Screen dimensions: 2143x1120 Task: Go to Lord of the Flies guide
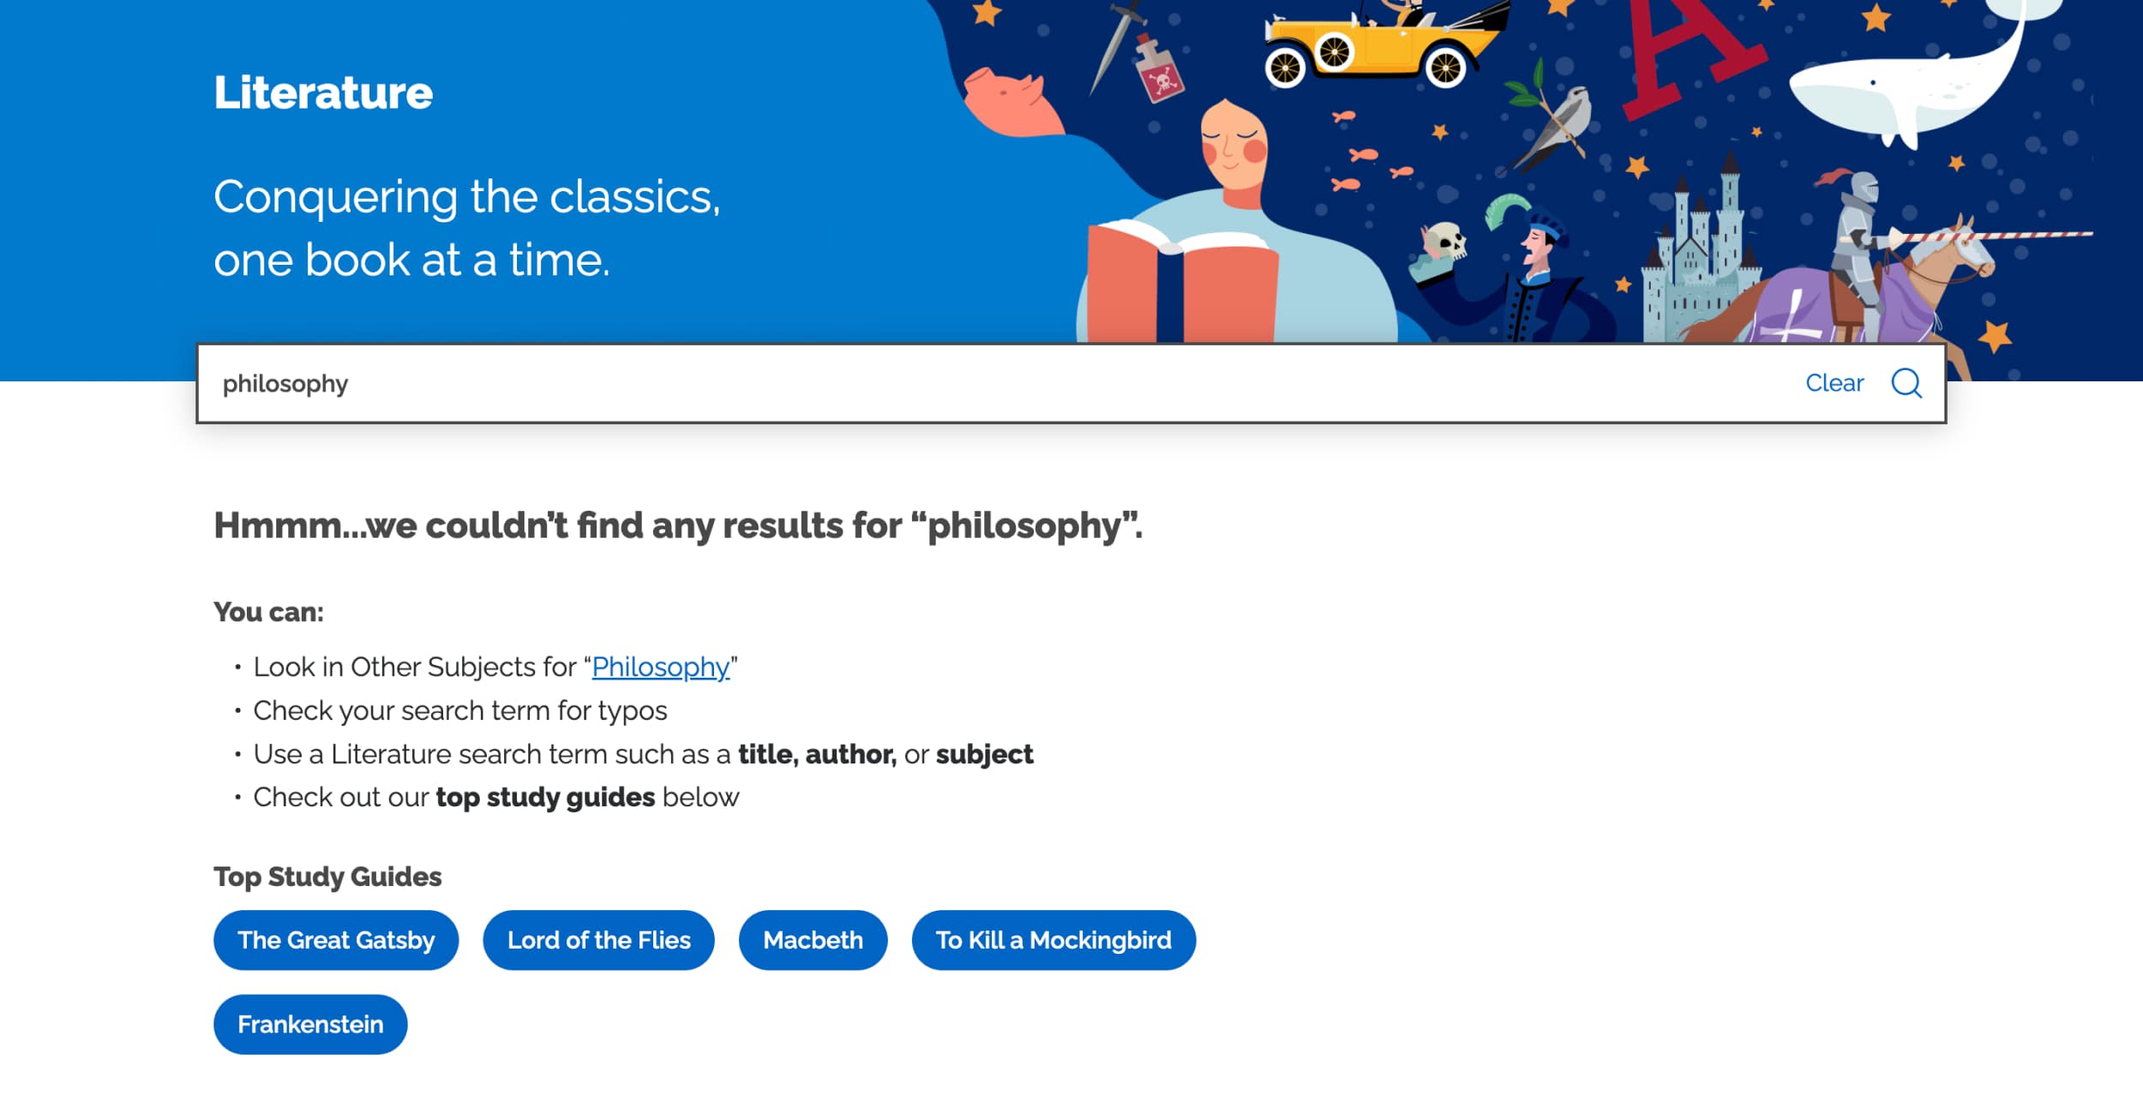click(x=598, y=940)
